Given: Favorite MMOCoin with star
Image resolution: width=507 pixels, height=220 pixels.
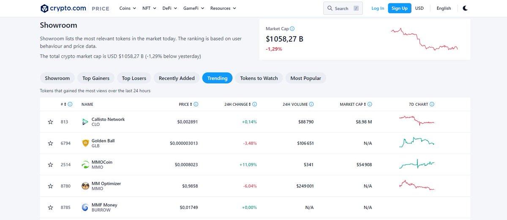Looking at the screenshot, I should pyautogui.click(x=51, y=164).
